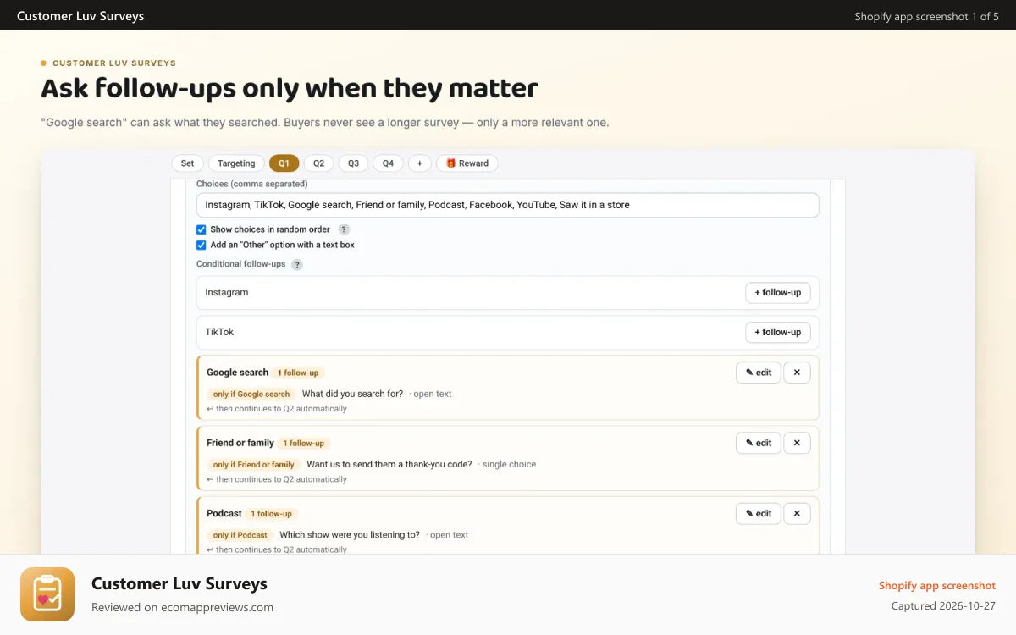Add a follow-up for Instagram
Image resolution: width=1016 pixels, height=635 pixels.
pos(778,293)
